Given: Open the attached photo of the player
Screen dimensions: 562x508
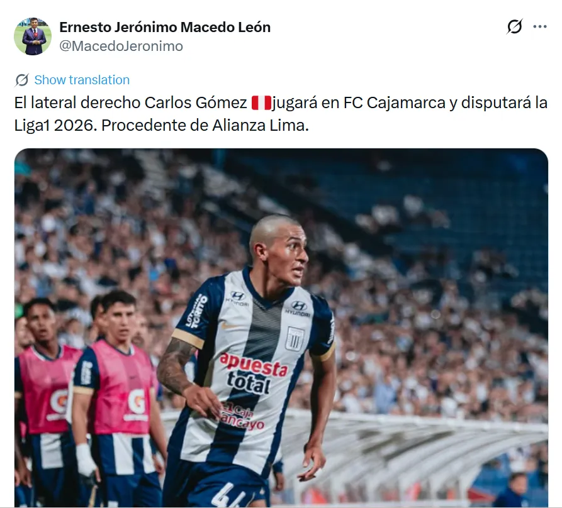Looking at the screenshot, I should point(281,328).
